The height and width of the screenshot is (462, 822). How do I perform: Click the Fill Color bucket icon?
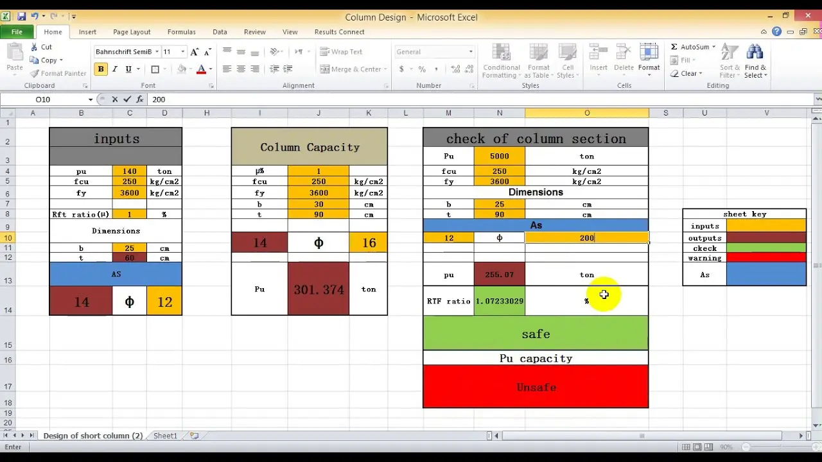tap(182, 69)
